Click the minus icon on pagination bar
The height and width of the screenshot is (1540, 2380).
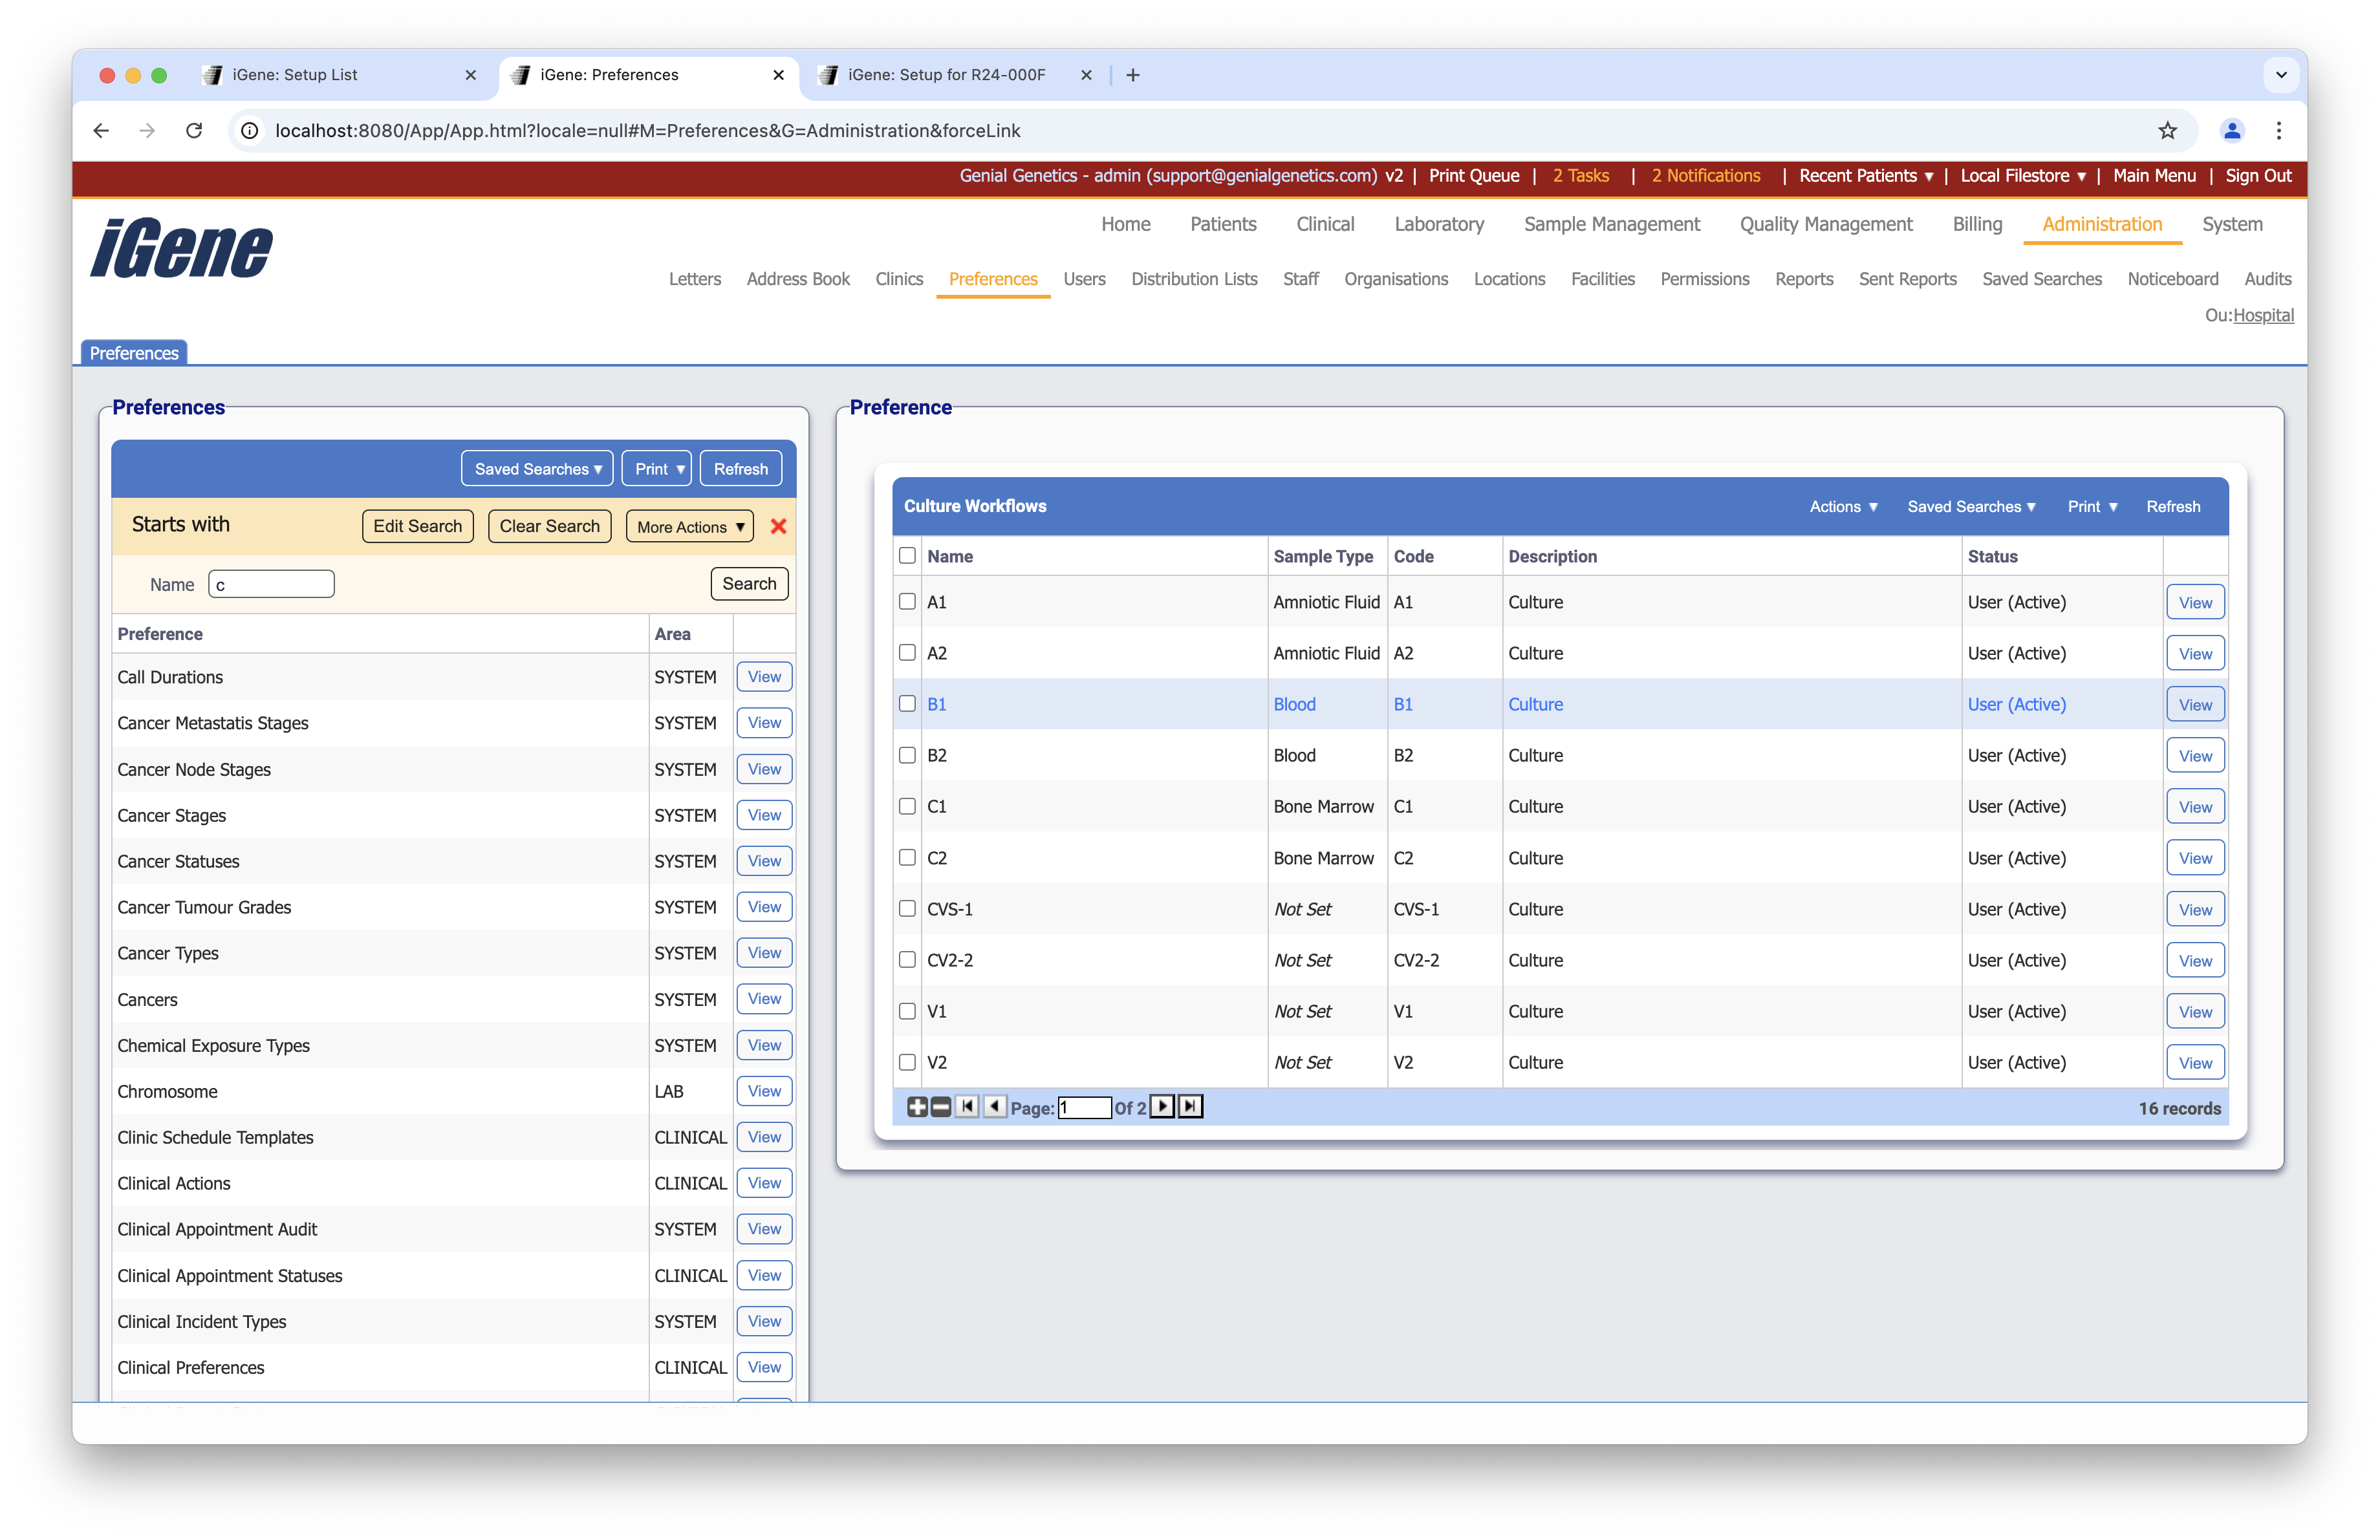click(x=940, y=1106)
